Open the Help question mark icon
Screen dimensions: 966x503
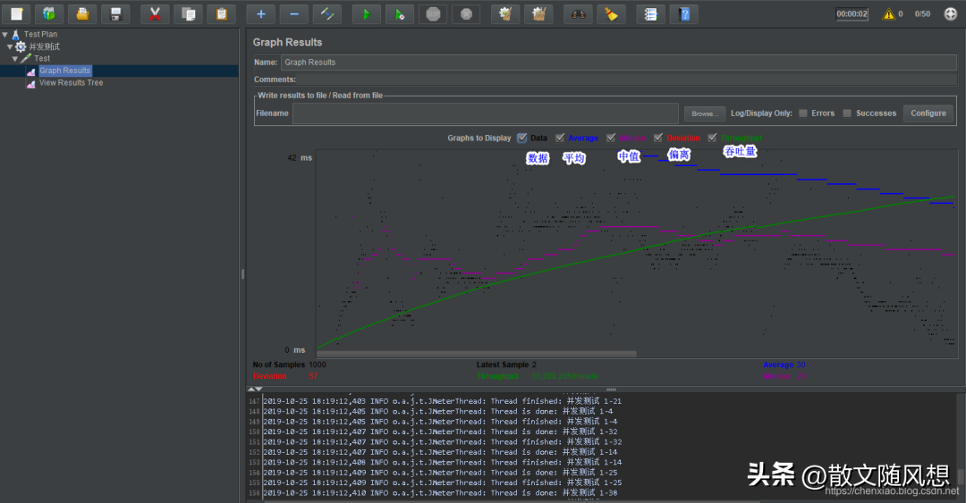[684, 13]
